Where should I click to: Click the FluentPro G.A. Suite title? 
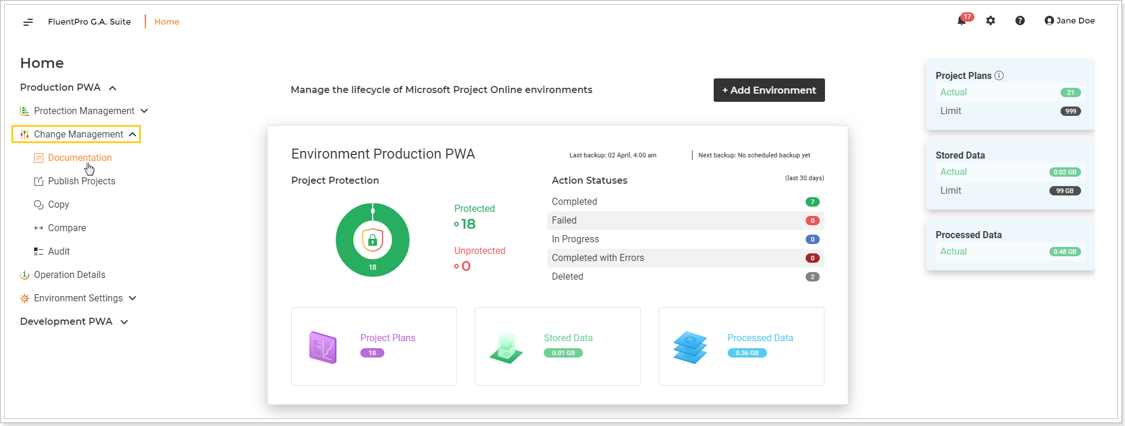click(x=89, y=22)
